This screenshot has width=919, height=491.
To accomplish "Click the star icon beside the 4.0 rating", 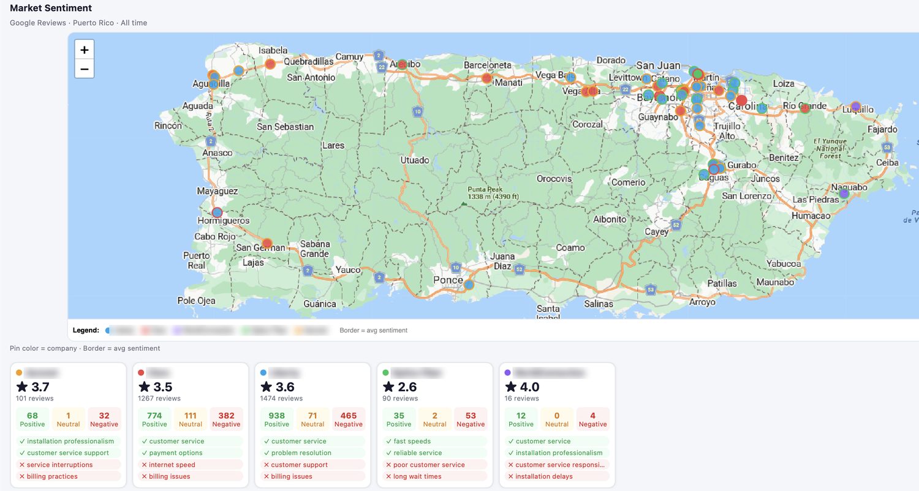I will tap(511, 387).
